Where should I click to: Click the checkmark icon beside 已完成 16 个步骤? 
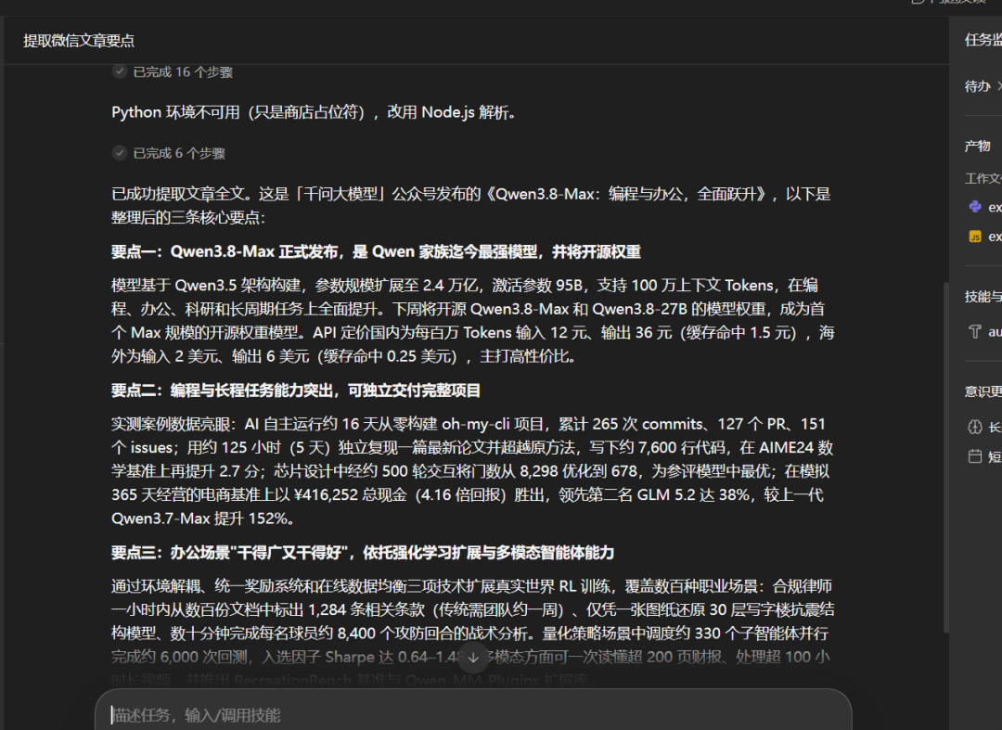coord(120,71)
